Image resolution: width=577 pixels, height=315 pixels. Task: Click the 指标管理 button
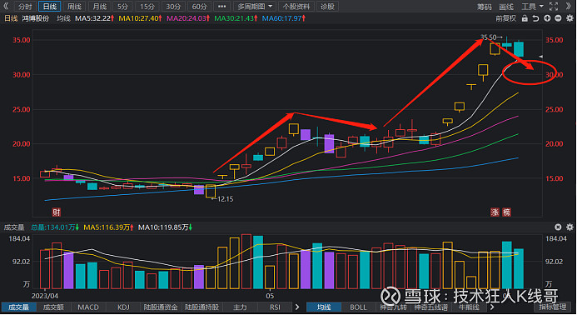[552, 307]
